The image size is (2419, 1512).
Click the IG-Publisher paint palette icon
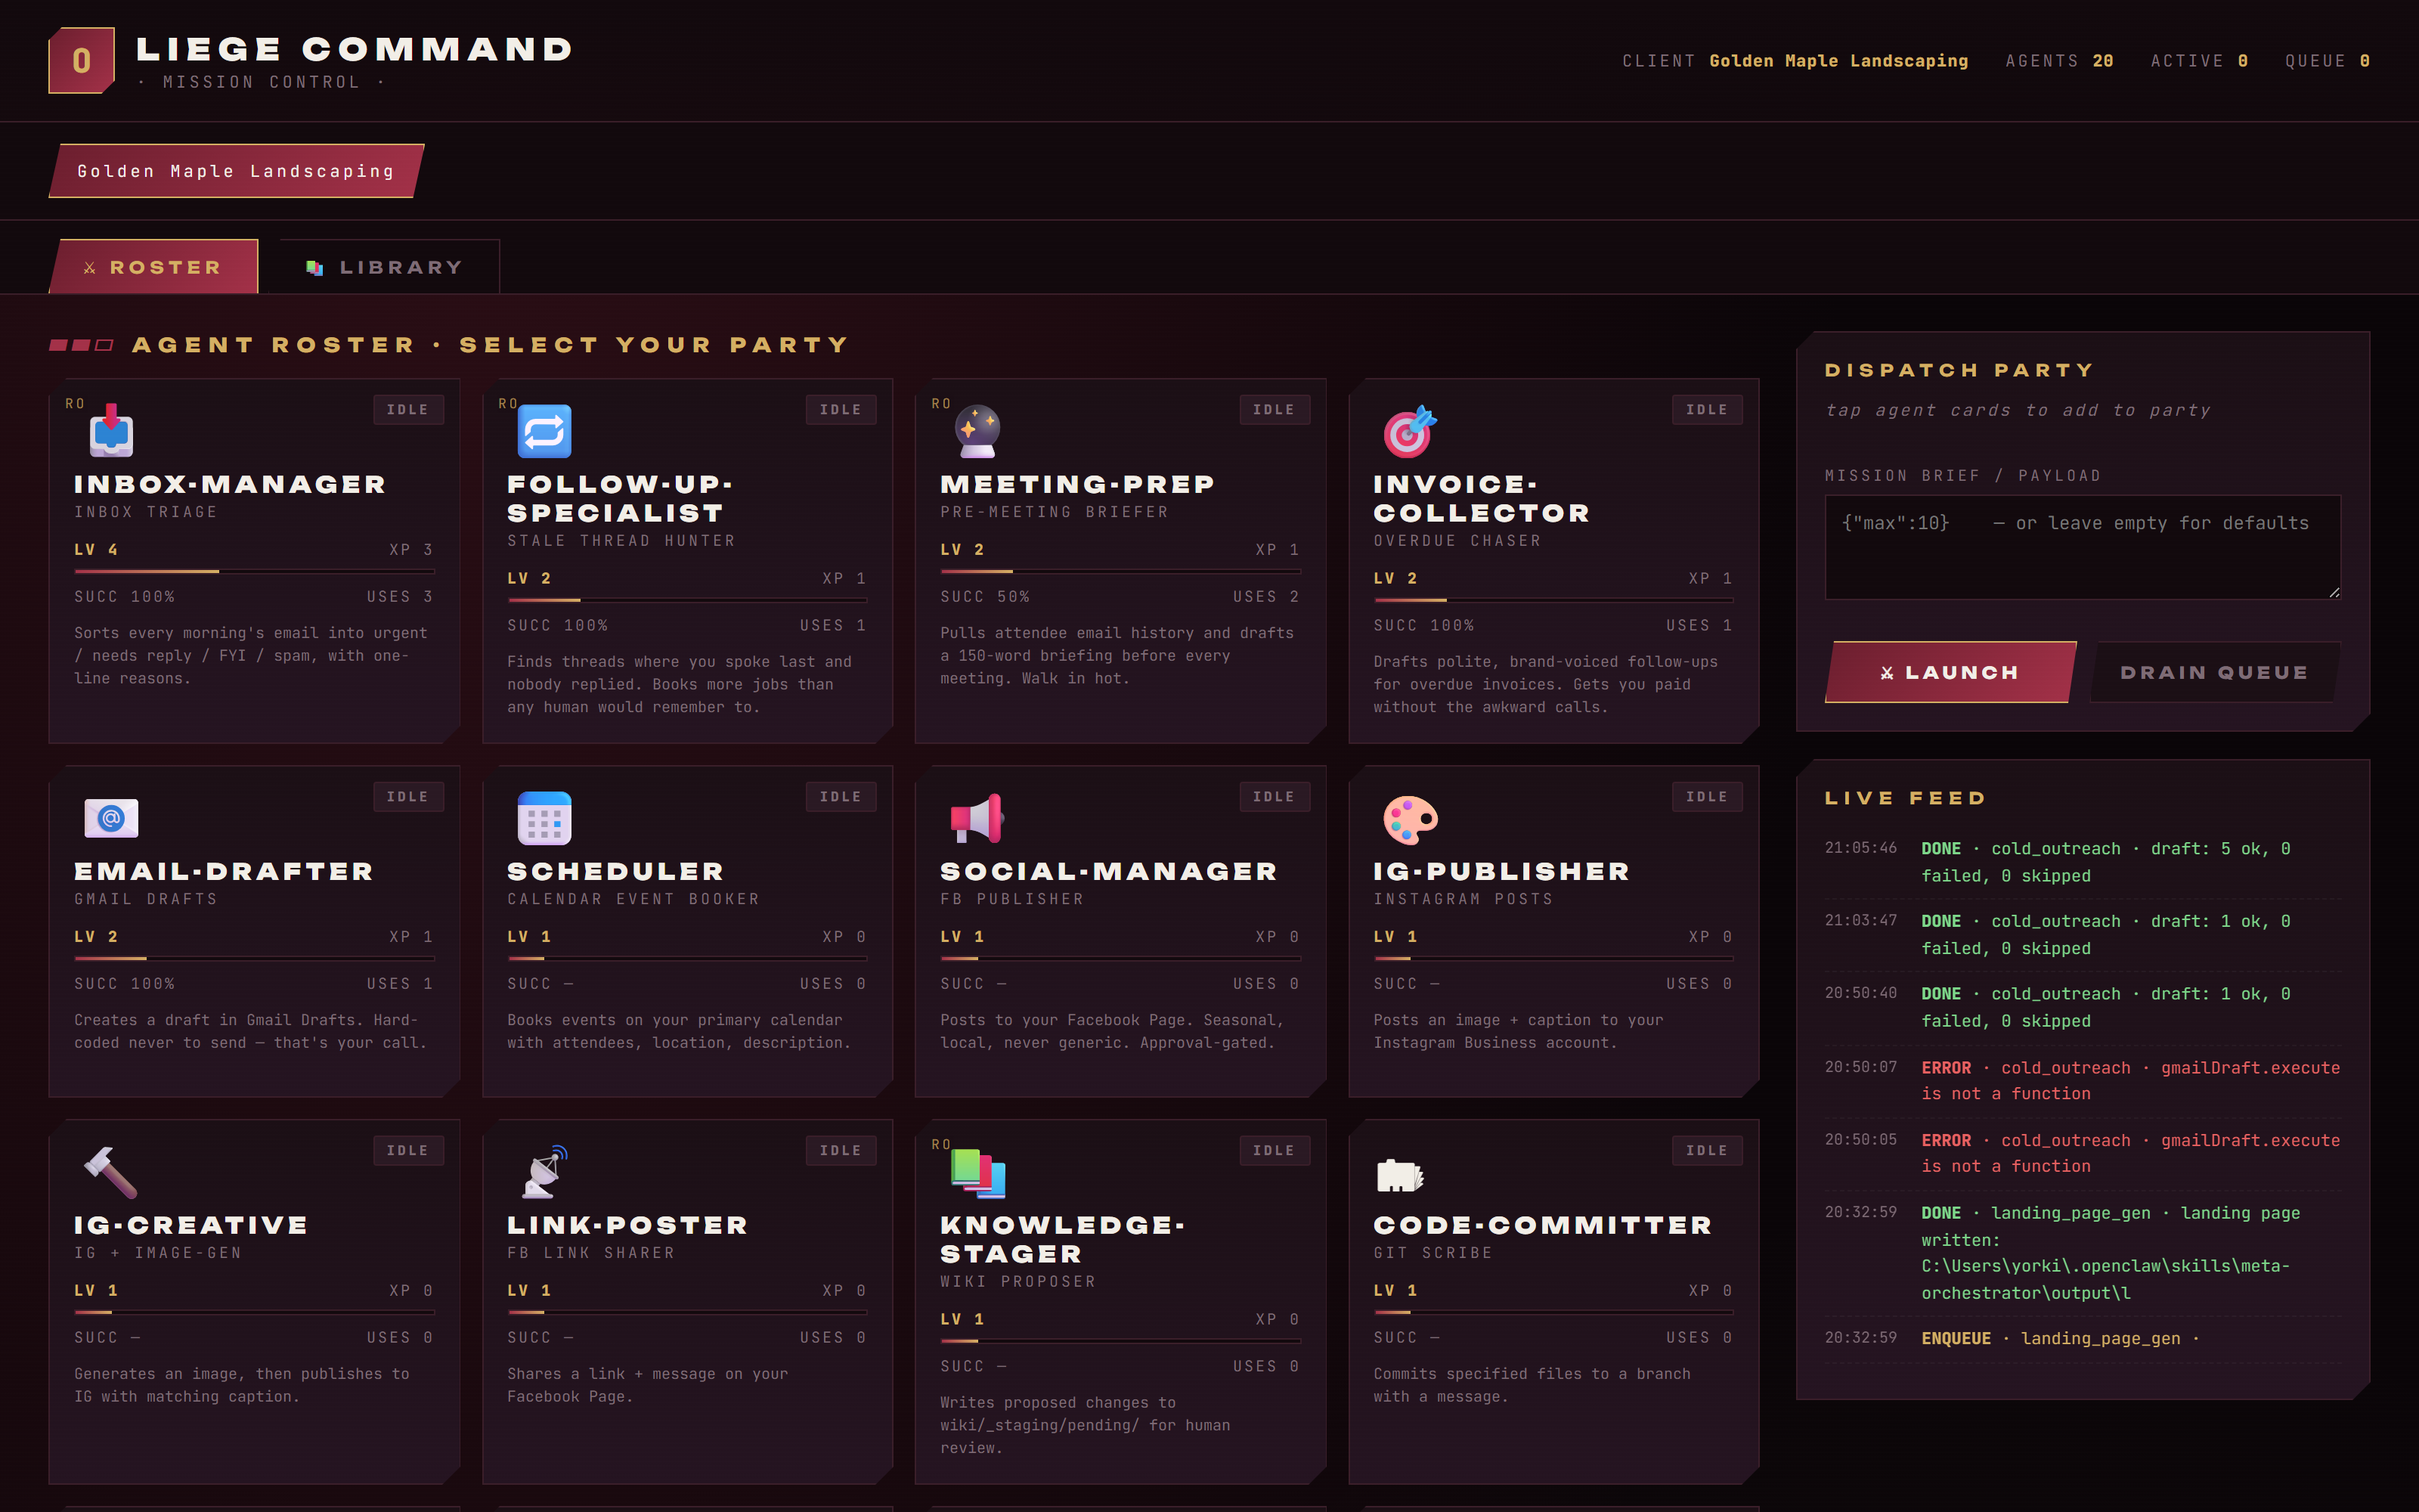point(1409,819)
